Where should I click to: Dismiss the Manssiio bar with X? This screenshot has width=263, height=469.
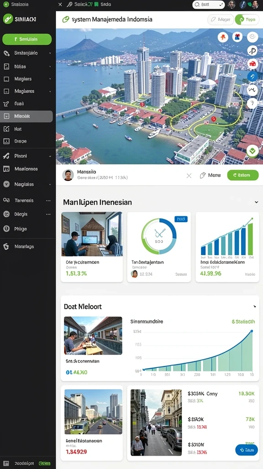point(189,175)
